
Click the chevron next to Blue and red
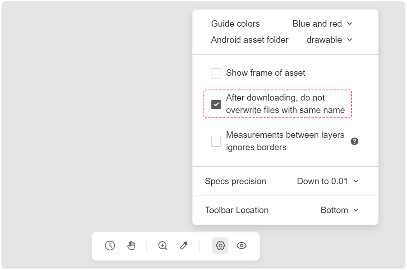pos(349,23)
